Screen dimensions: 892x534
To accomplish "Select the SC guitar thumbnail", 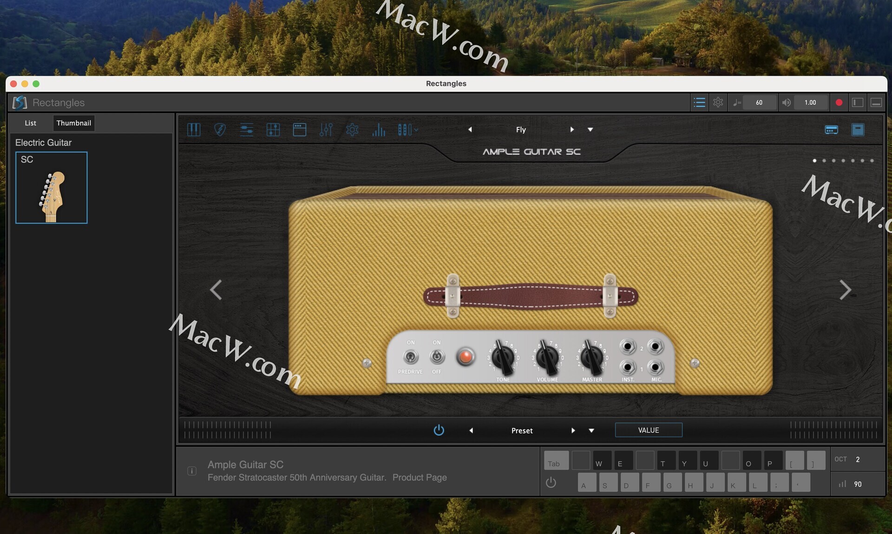I will click(x=52, y=188).
